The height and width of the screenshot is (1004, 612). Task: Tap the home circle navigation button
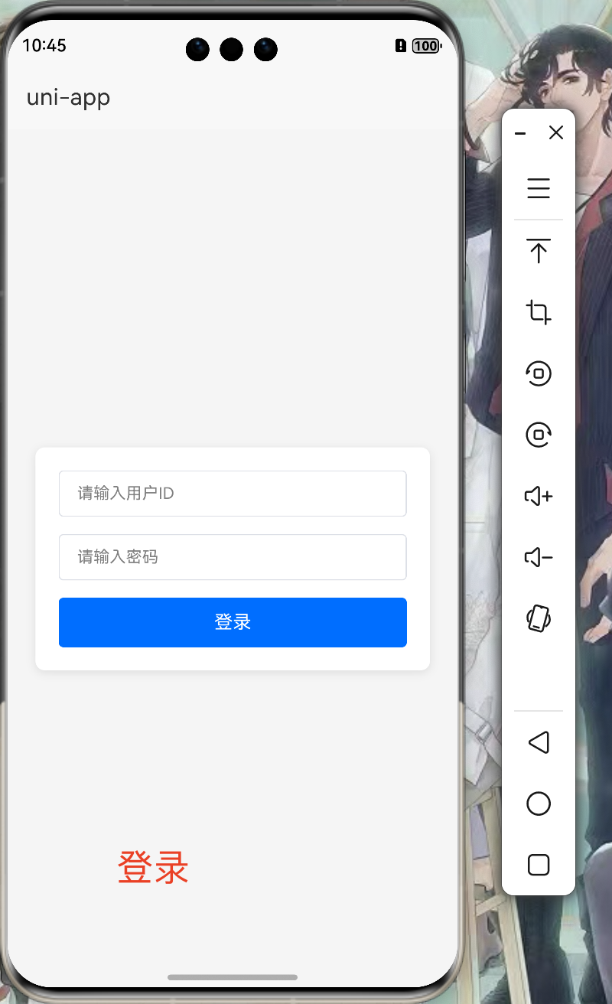pos(539,804)
